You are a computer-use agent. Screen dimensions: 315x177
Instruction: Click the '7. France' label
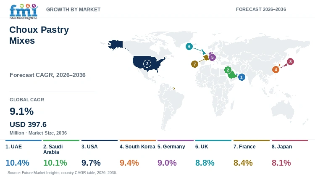pyautogui.click(x=244, y=147)
